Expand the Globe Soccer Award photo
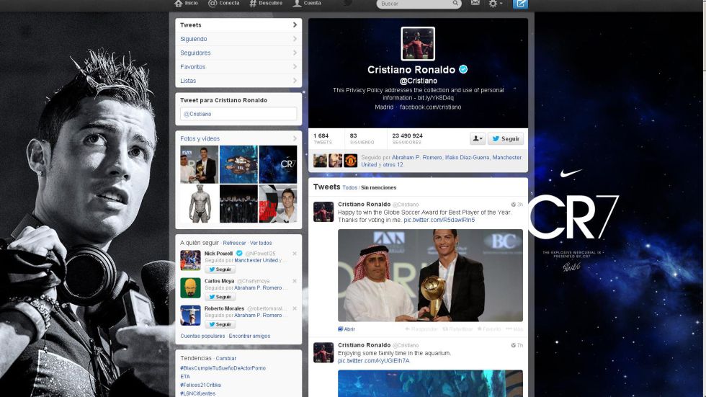The width and height of the screenshot is (706, 397). point(431,275)
